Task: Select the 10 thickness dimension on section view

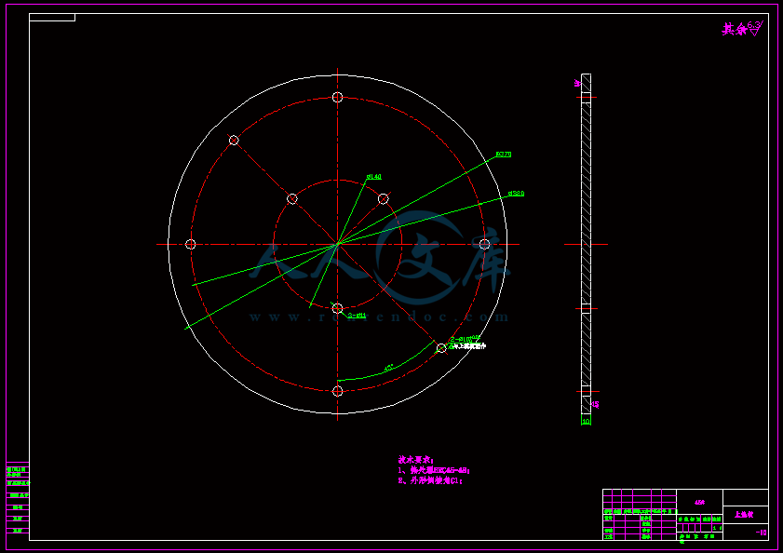Action: point(587,422)
